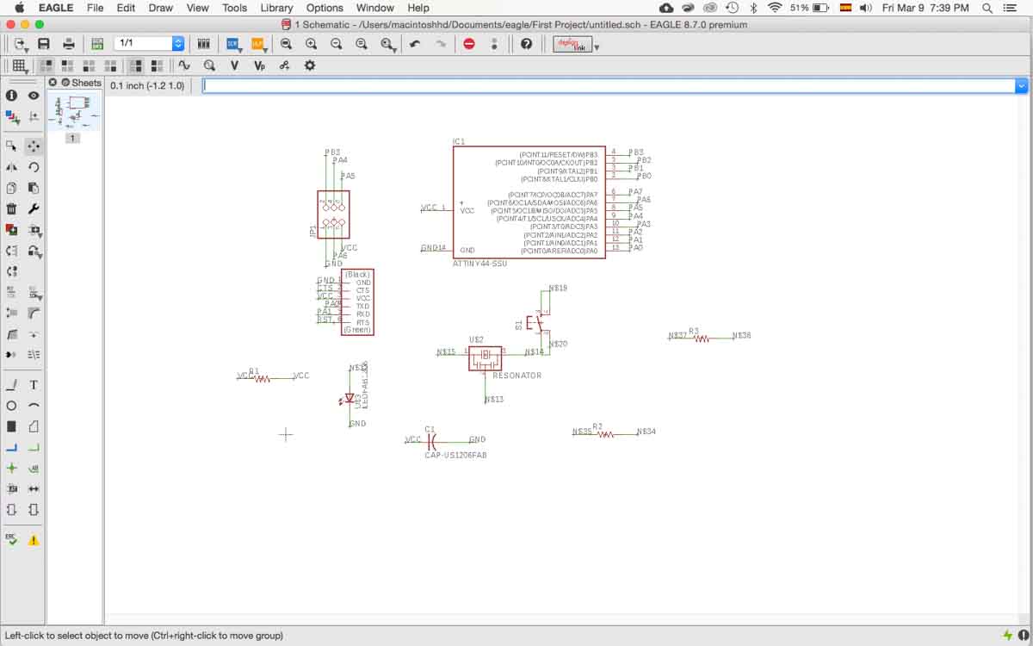Click the red Stop command button
The image size is (1033, 646).
tap(469, 43)
